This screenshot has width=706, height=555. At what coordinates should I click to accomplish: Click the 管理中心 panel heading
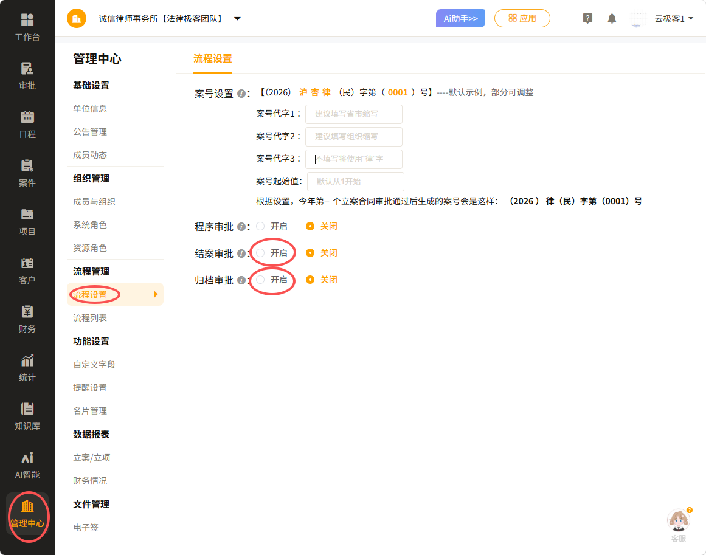click(x=97, y=59)
